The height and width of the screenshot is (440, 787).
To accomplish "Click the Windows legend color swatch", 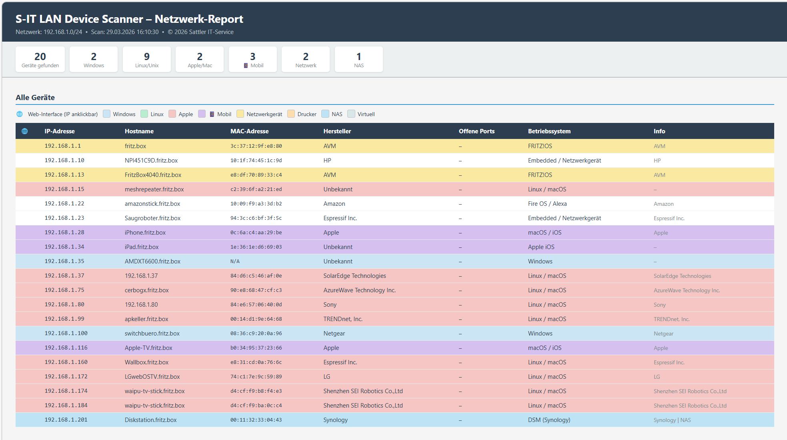I will 106,114.
